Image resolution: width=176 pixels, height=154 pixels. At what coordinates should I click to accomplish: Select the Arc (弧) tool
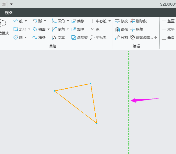pos(38,21)
